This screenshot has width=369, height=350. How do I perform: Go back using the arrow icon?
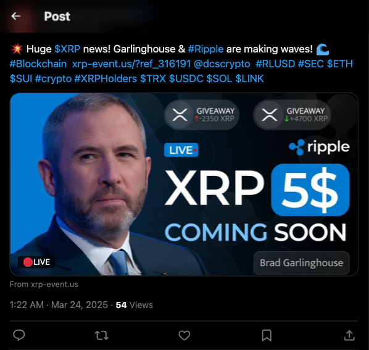click(16, 16)
